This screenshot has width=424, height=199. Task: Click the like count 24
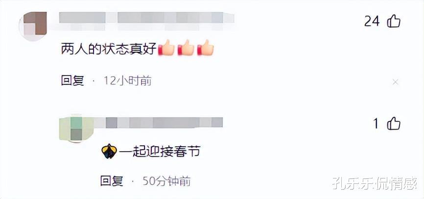click(x=372, y=21)
